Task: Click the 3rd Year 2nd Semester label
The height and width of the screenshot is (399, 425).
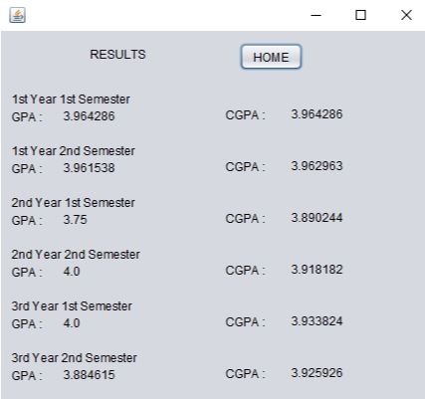Action: point(75,358)
